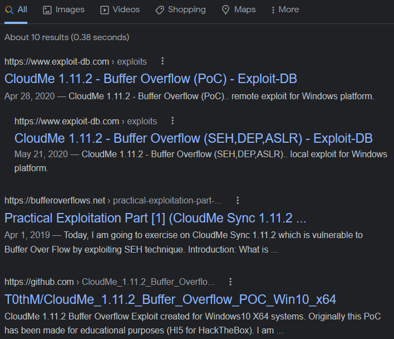Screen dimensions: 394x339
Task: Open CloudMe 1.11.2 Buffer Overflow (PoC) link
Action: click(151, 79)
